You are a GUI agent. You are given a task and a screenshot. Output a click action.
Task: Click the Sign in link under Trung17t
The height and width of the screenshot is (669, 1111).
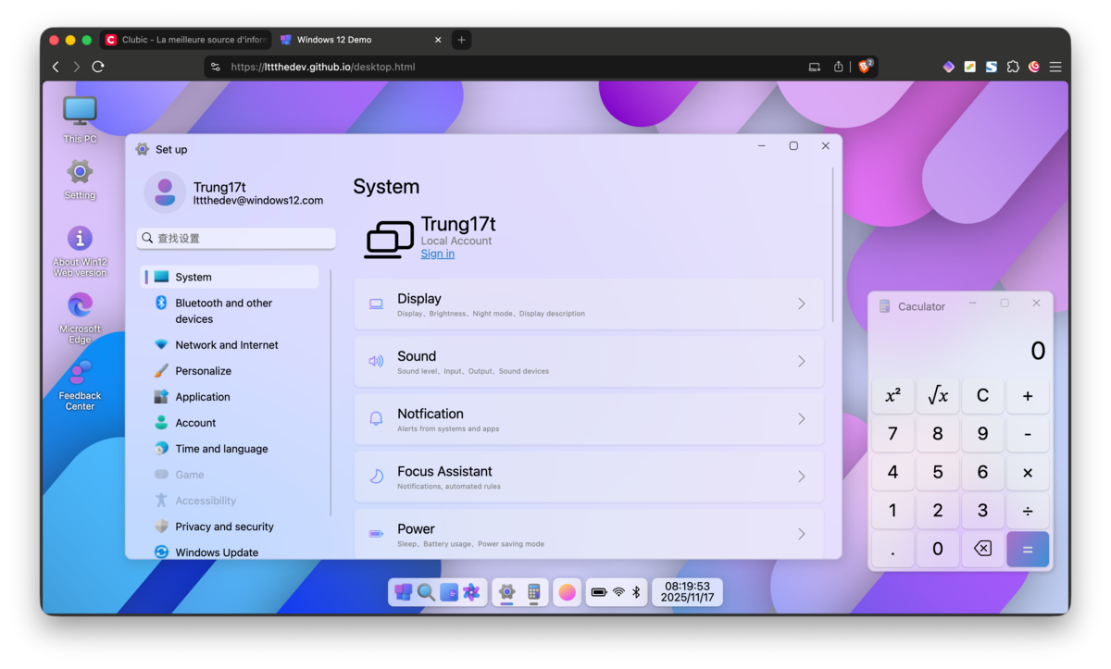click(437, 254)
